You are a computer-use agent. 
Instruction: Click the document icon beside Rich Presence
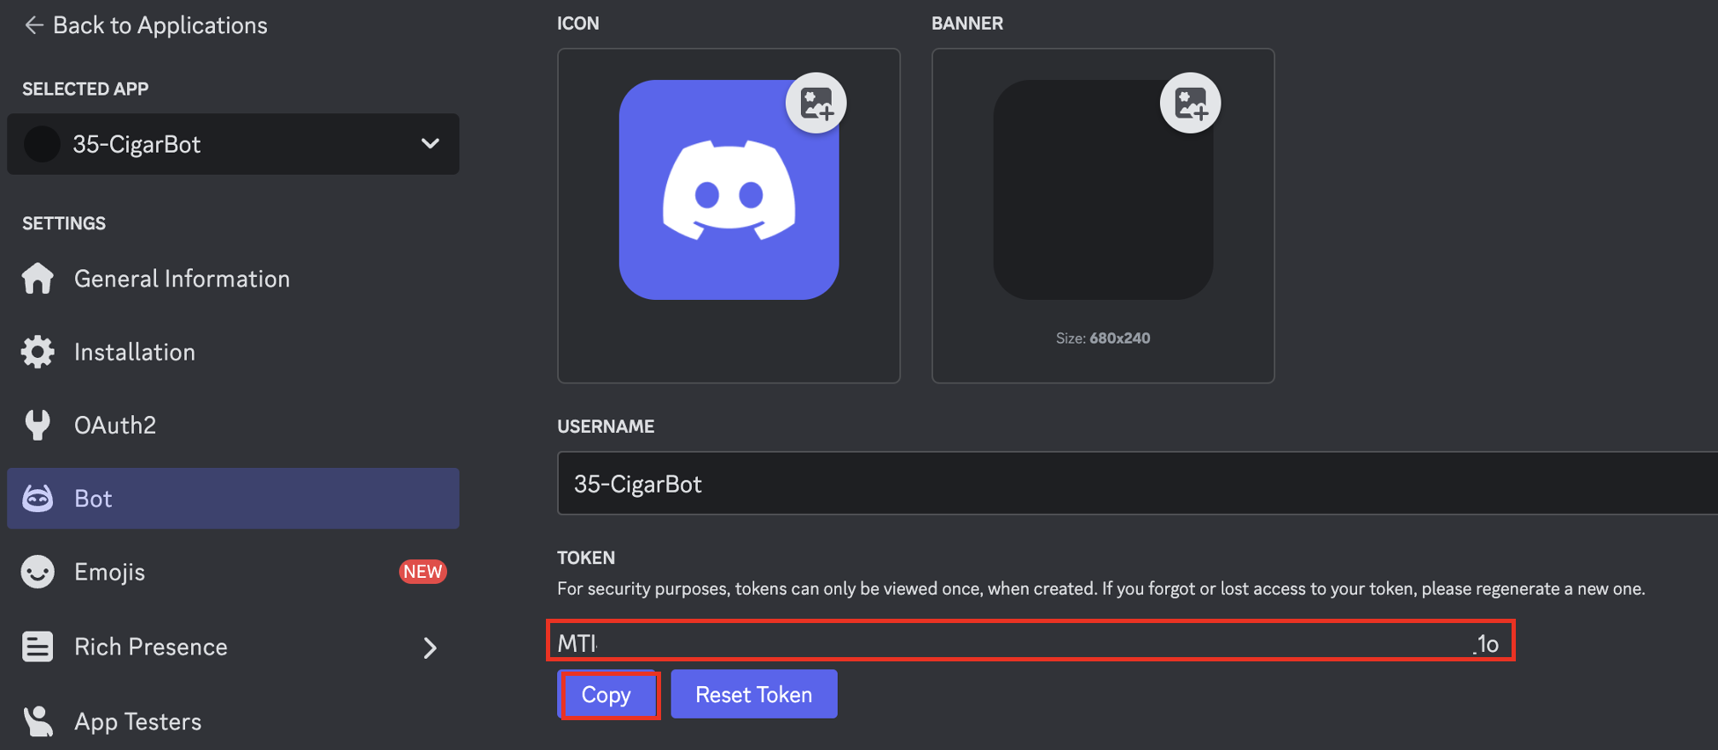pos(38,647)
